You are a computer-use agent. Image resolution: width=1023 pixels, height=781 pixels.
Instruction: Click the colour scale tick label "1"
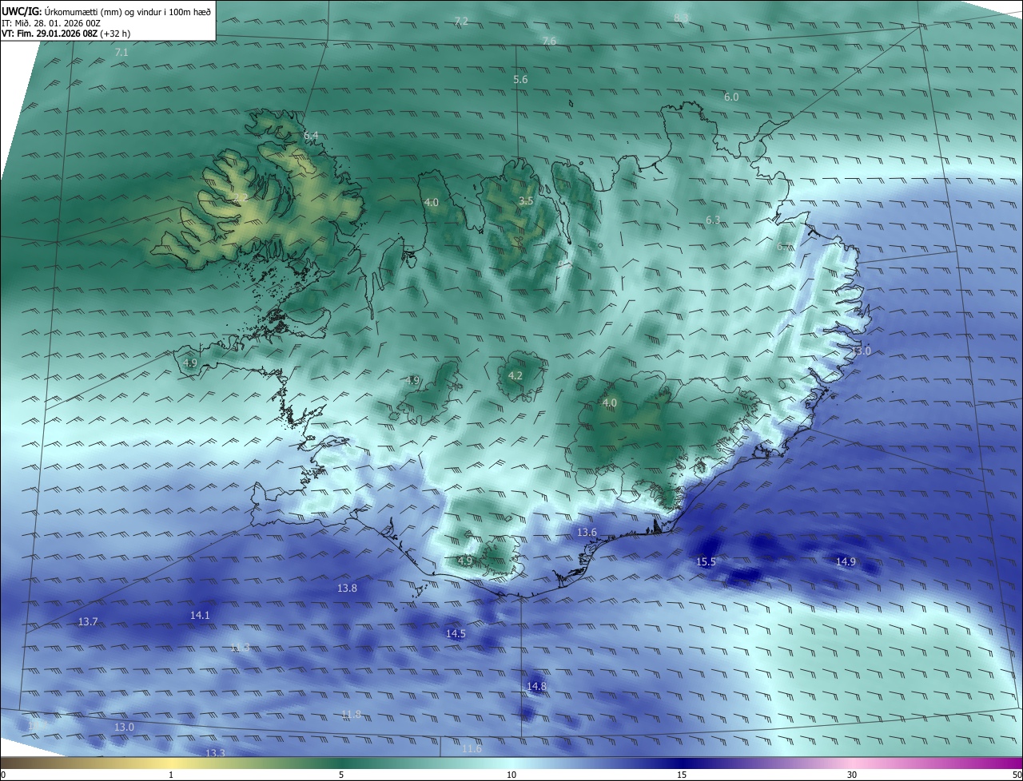pos(171,775)
